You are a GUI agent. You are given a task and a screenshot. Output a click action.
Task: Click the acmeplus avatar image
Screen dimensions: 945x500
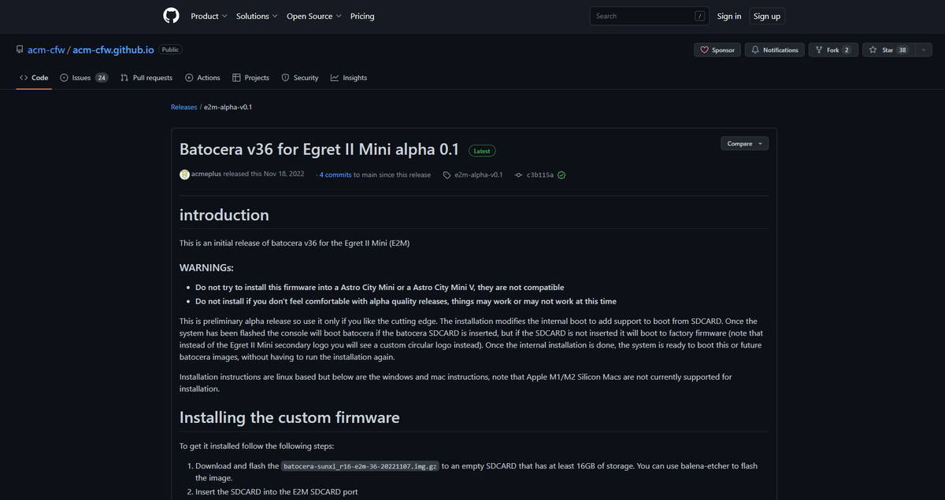click(x=184, y=175)
